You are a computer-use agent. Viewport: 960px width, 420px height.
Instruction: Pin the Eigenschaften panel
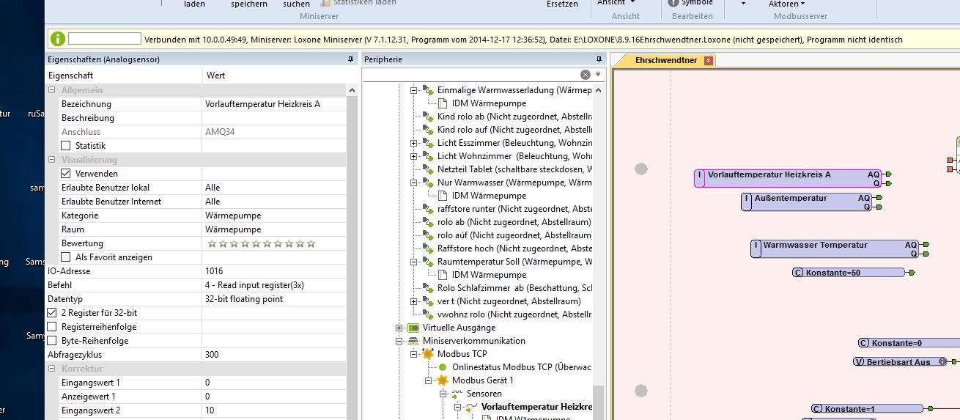[x=350, y=59]
